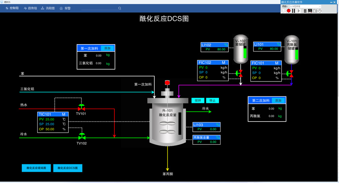Click the 丙酰氯含量 indicator header
This screenshot has height=183, width=339.
click(206, 138)
